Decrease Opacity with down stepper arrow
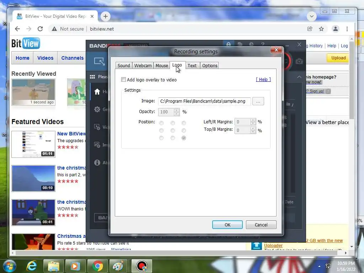 pyautogui.click(x=176, y=114)
